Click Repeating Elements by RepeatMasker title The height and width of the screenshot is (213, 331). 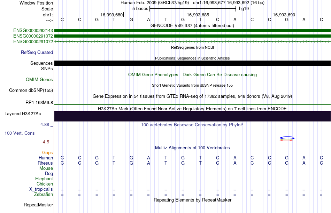pyautogui.click(x=193, y=200)
